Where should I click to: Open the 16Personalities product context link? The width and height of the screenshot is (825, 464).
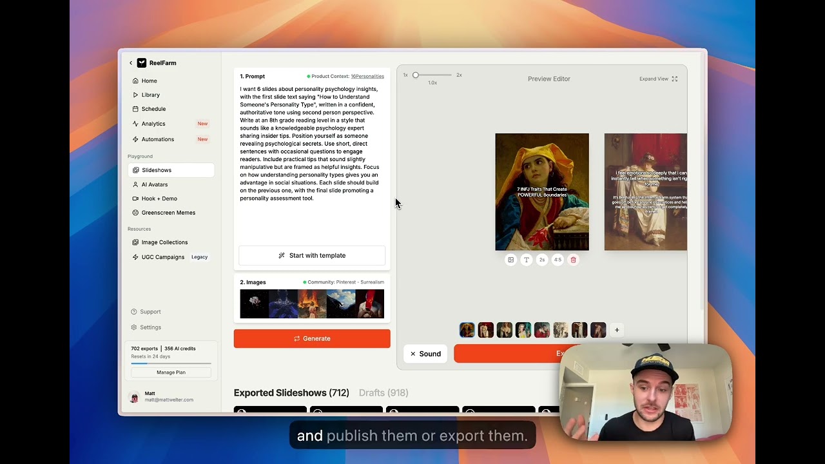pyautogui.click(x=367, y=77)
